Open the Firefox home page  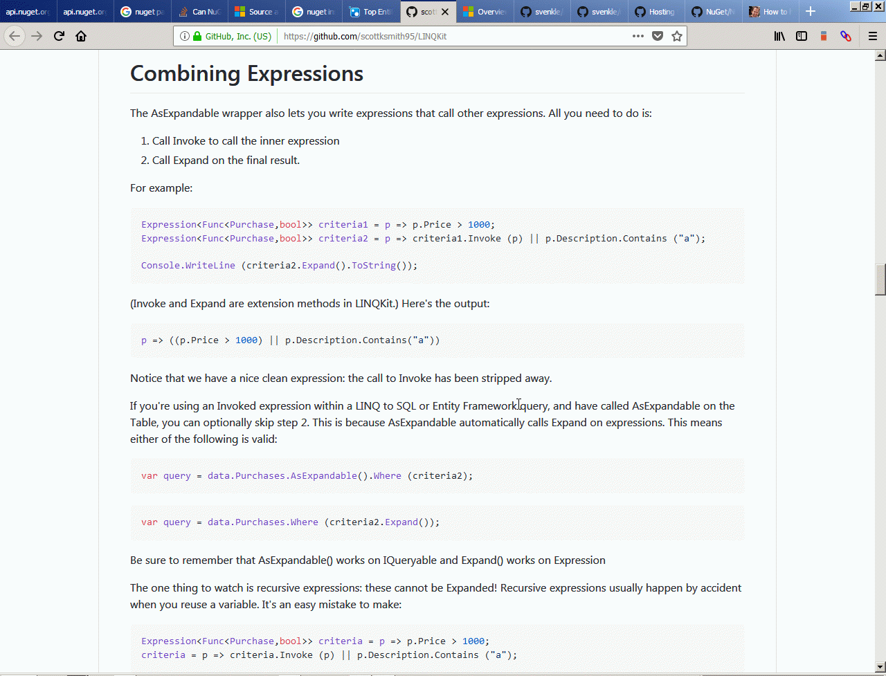(81, 36)
